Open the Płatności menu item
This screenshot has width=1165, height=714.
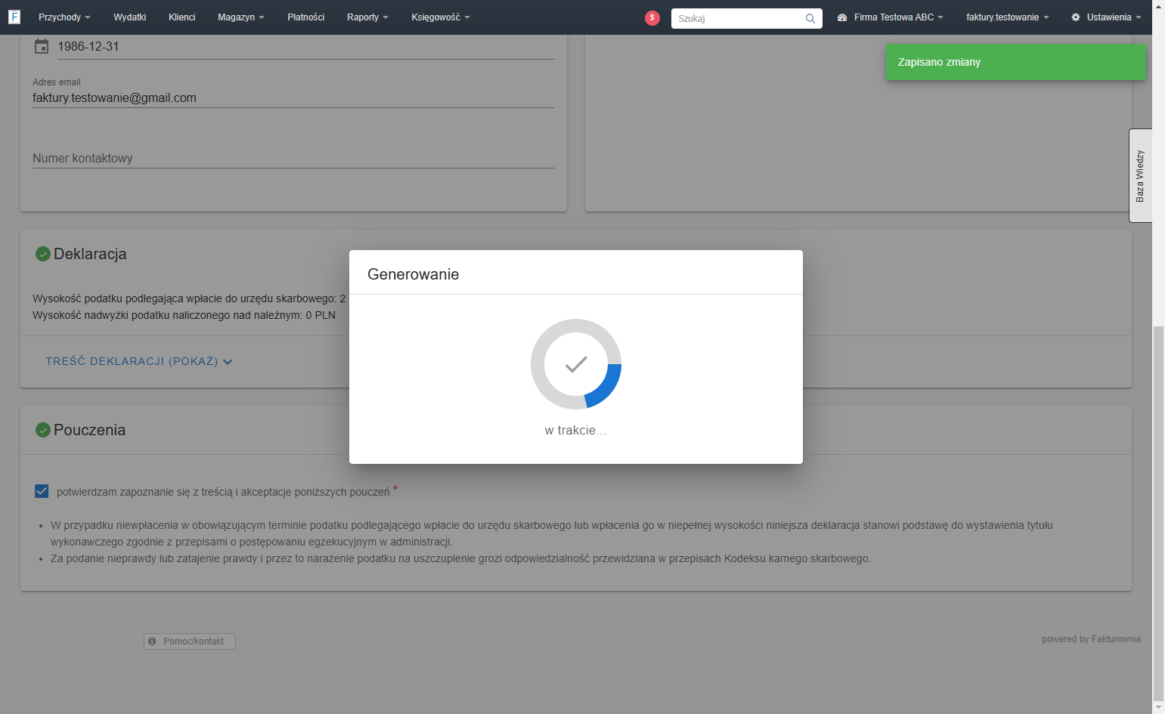point(306,17)
